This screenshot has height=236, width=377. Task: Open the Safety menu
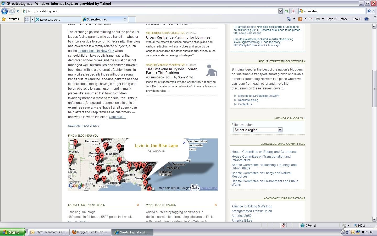pos(344,19)
